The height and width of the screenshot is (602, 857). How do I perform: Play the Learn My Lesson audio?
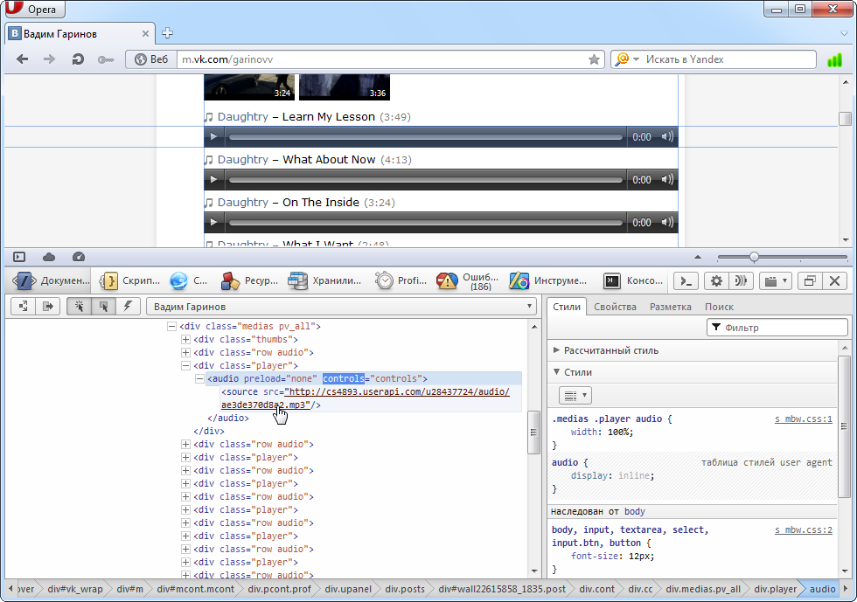[213, 136]
